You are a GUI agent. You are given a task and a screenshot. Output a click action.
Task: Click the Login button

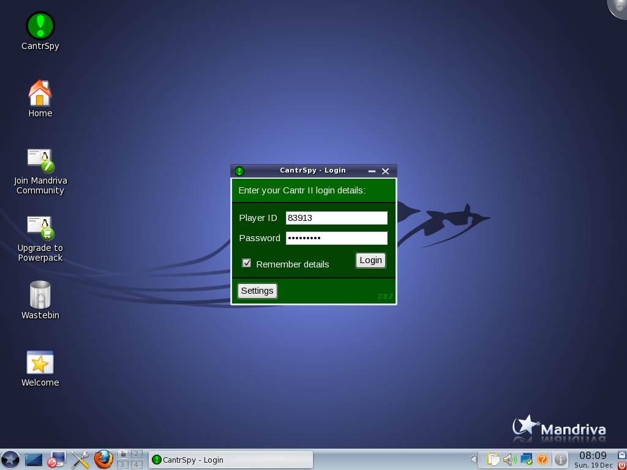point(370,260)
